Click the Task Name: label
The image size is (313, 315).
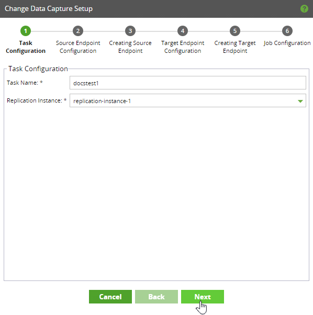click(25, 83)
